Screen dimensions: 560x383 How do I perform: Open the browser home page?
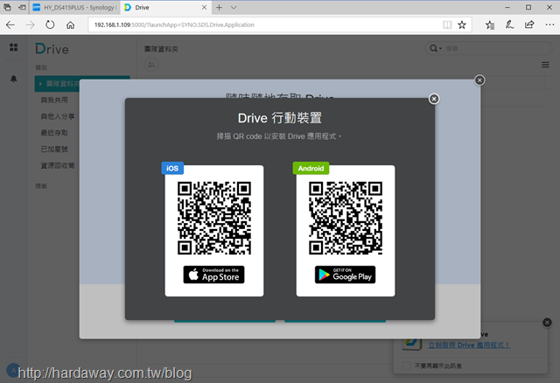point(70,24)
